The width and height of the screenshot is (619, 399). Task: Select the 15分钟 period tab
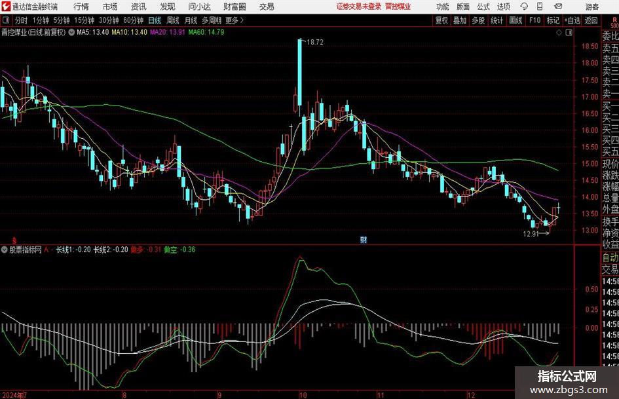pyautogui.click(x=84, y=20)
